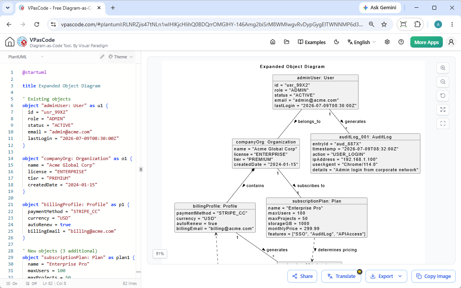Click the browser back arrow
This screenshot has width=461, height=288.
pyautogui.click(x=9, y=24)
